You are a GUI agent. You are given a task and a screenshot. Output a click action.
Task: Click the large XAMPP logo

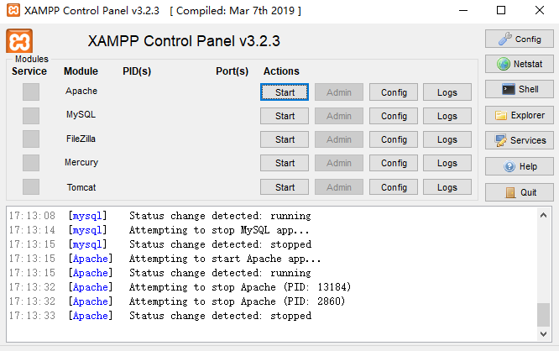pos(19,41)
